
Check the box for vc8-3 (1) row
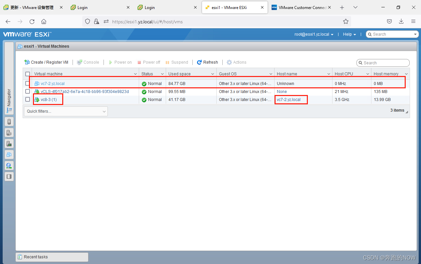click(x=28, y=99)
